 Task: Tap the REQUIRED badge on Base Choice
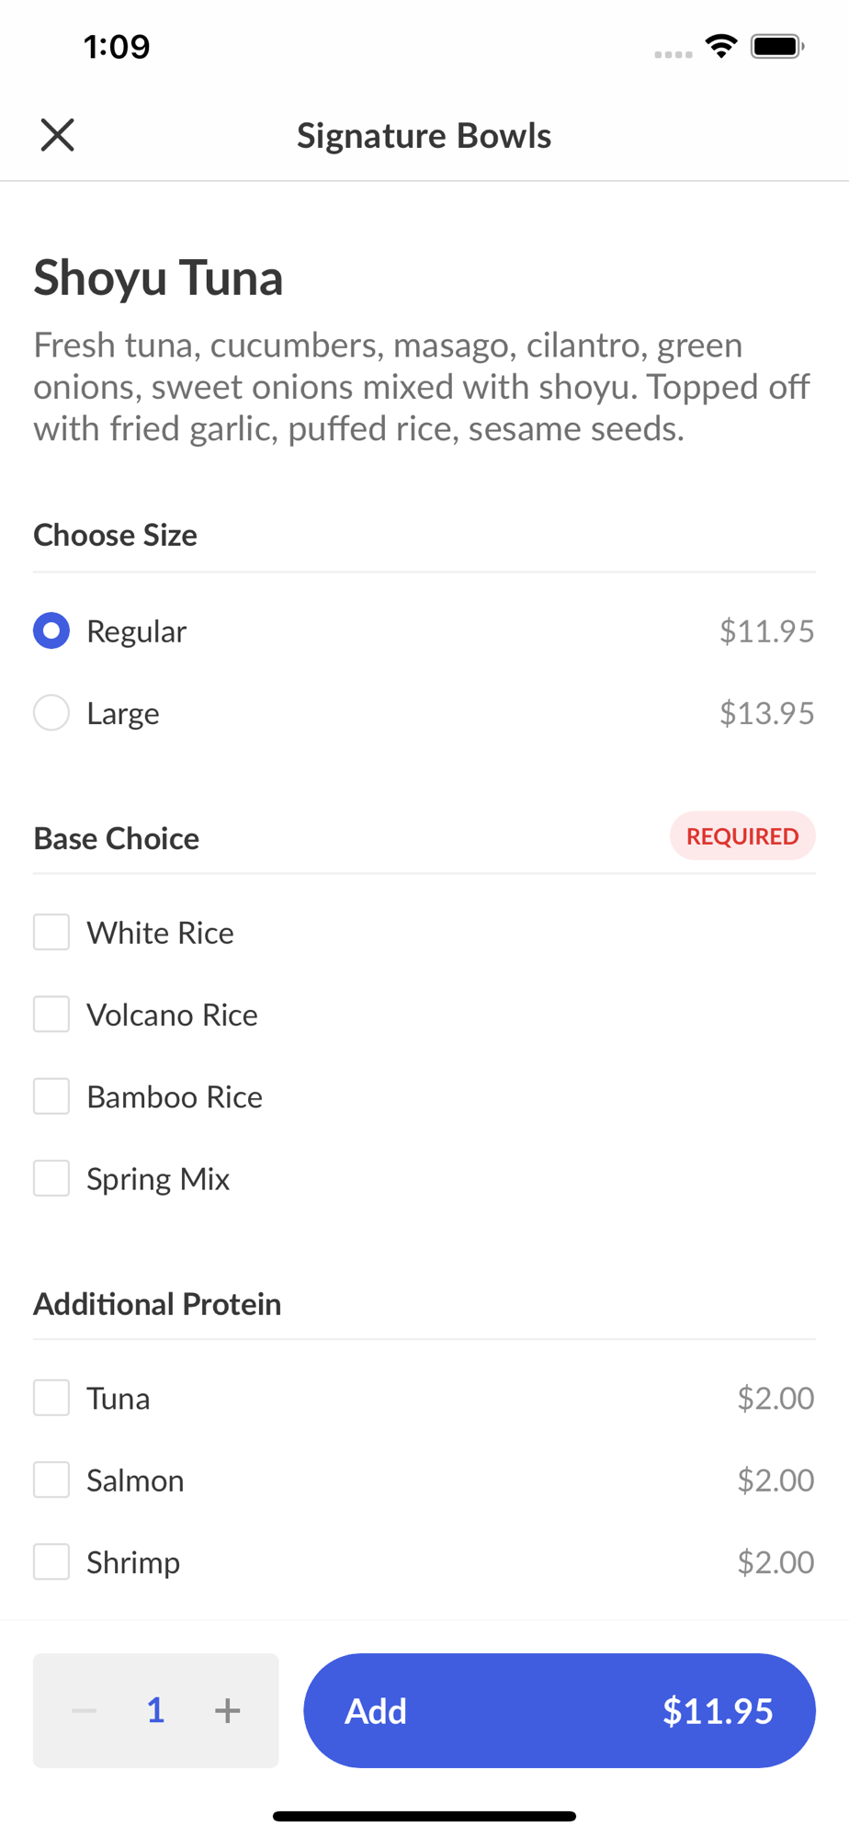[x=742, y=836]
